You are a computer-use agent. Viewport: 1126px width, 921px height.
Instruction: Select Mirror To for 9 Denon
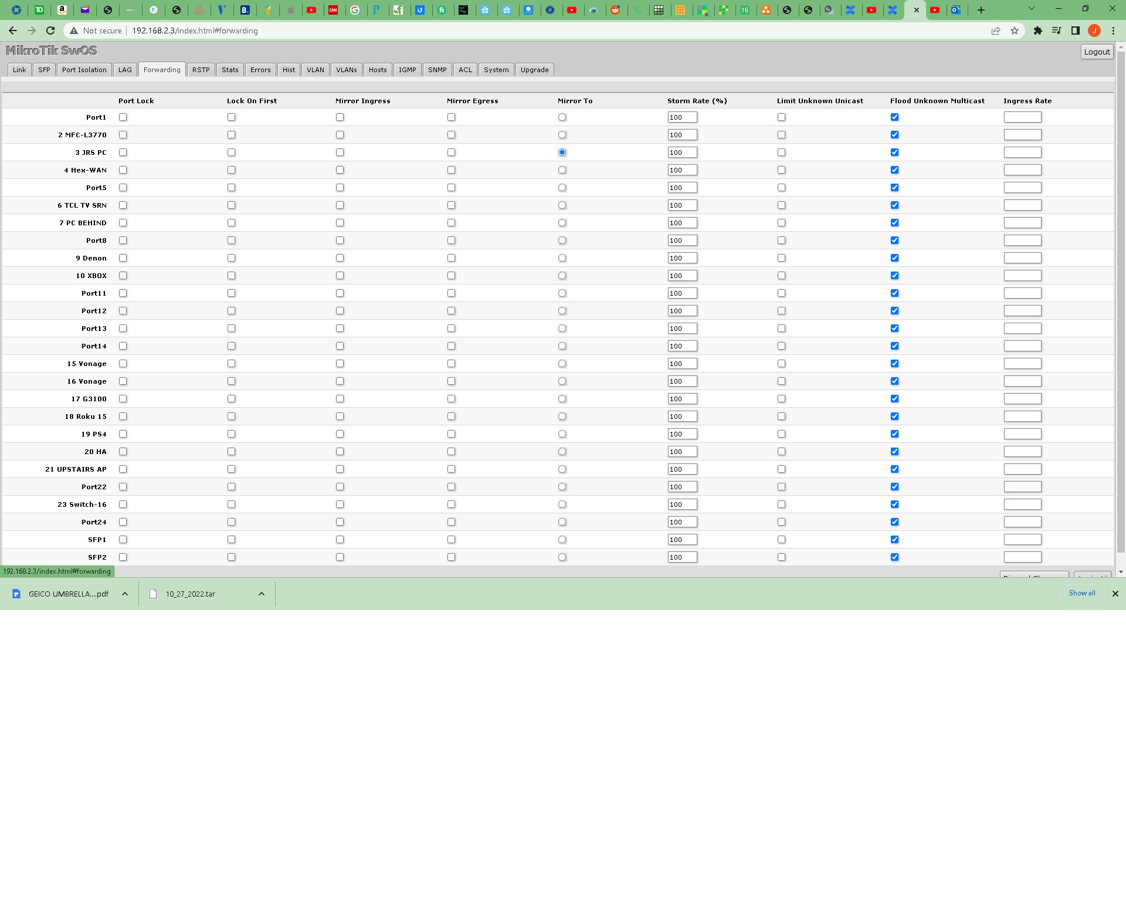(562, 258)
